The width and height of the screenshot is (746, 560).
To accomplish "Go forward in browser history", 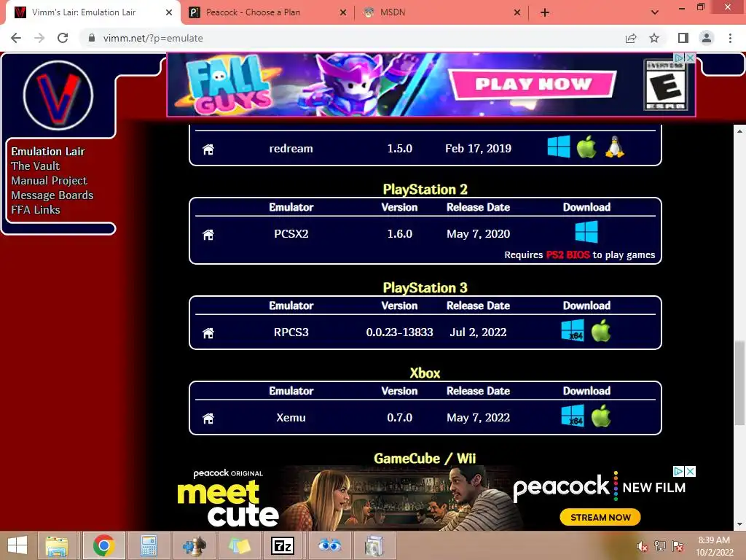I will 39,38.
